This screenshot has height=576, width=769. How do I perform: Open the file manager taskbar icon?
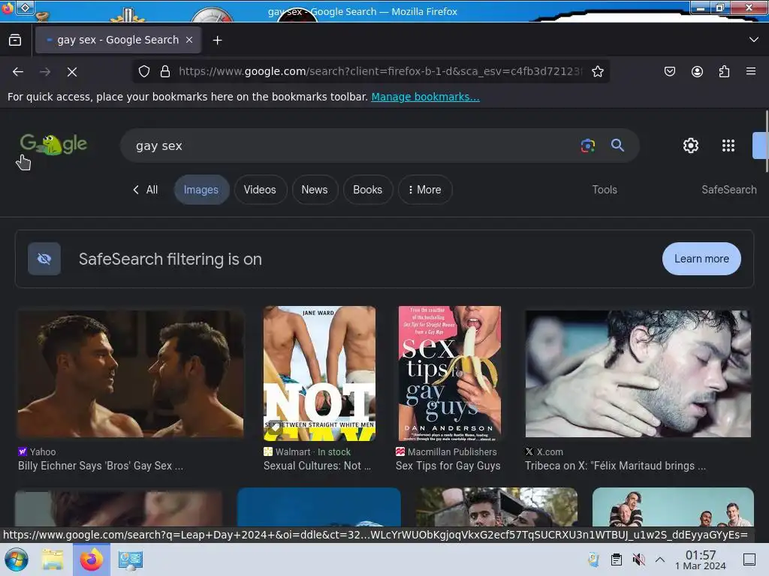(53, 559)
